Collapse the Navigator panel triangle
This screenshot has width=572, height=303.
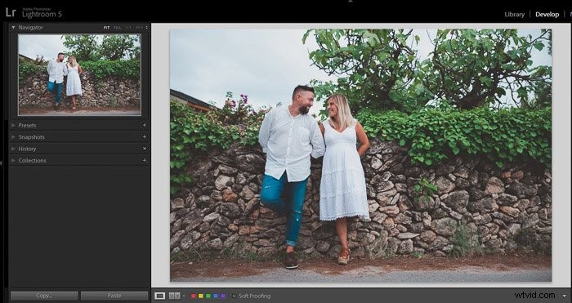click(x=14, y=27)
